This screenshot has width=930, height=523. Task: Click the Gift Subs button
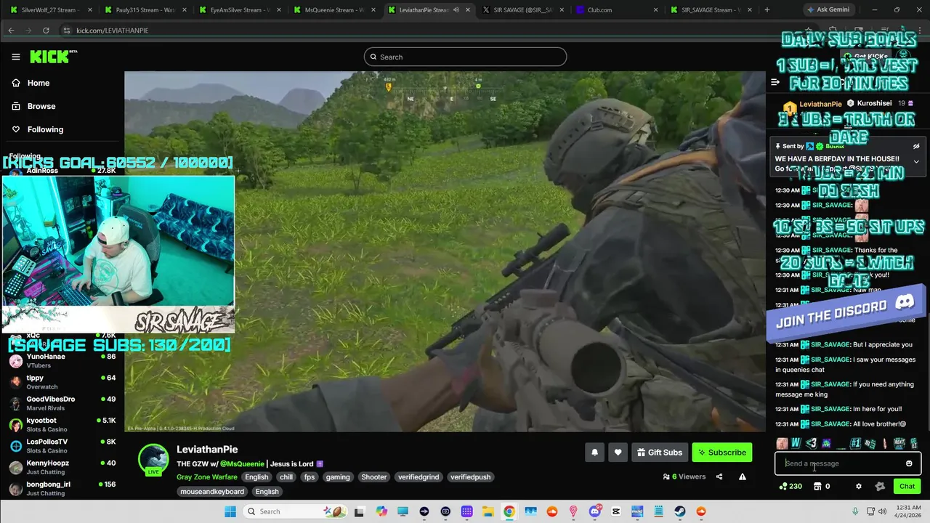pyautogui.click(x=660, y=453)
